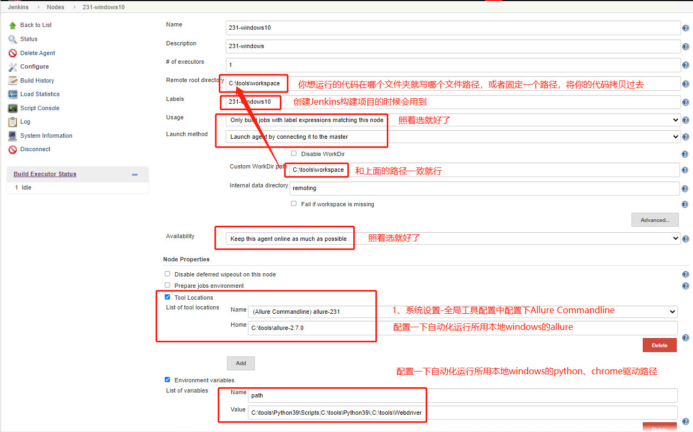
Task: Open help icon for the Labels field
Action: pyautogui.click(x=685, y=103)
